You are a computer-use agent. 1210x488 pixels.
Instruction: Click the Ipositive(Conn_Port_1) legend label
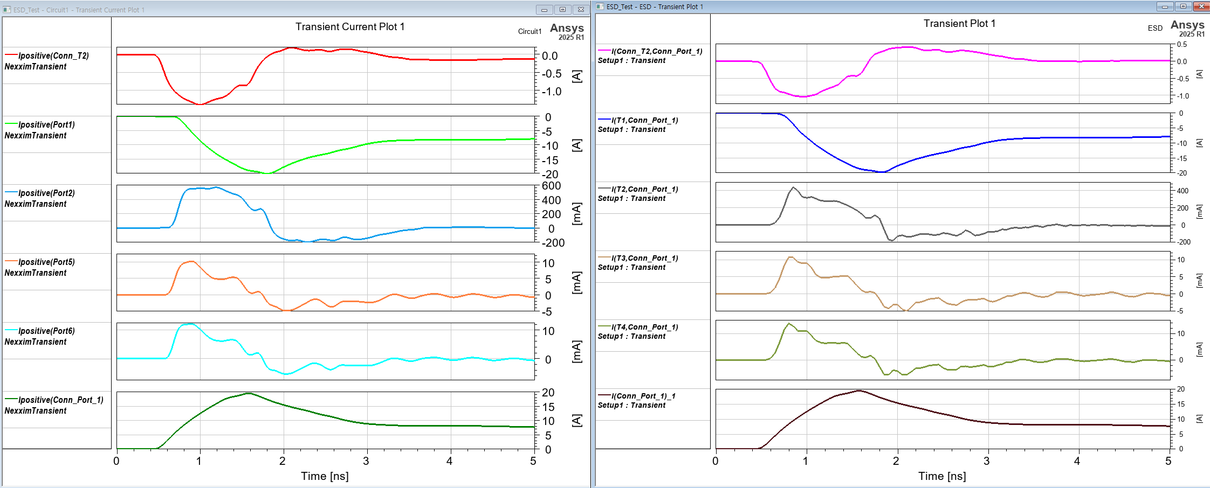coord(60,400)
